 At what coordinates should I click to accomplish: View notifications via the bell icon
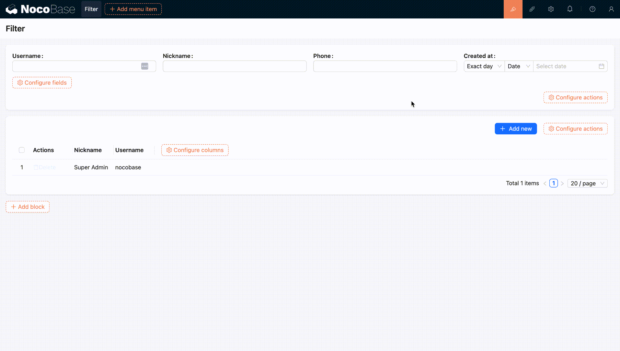(x=570, y=9)
